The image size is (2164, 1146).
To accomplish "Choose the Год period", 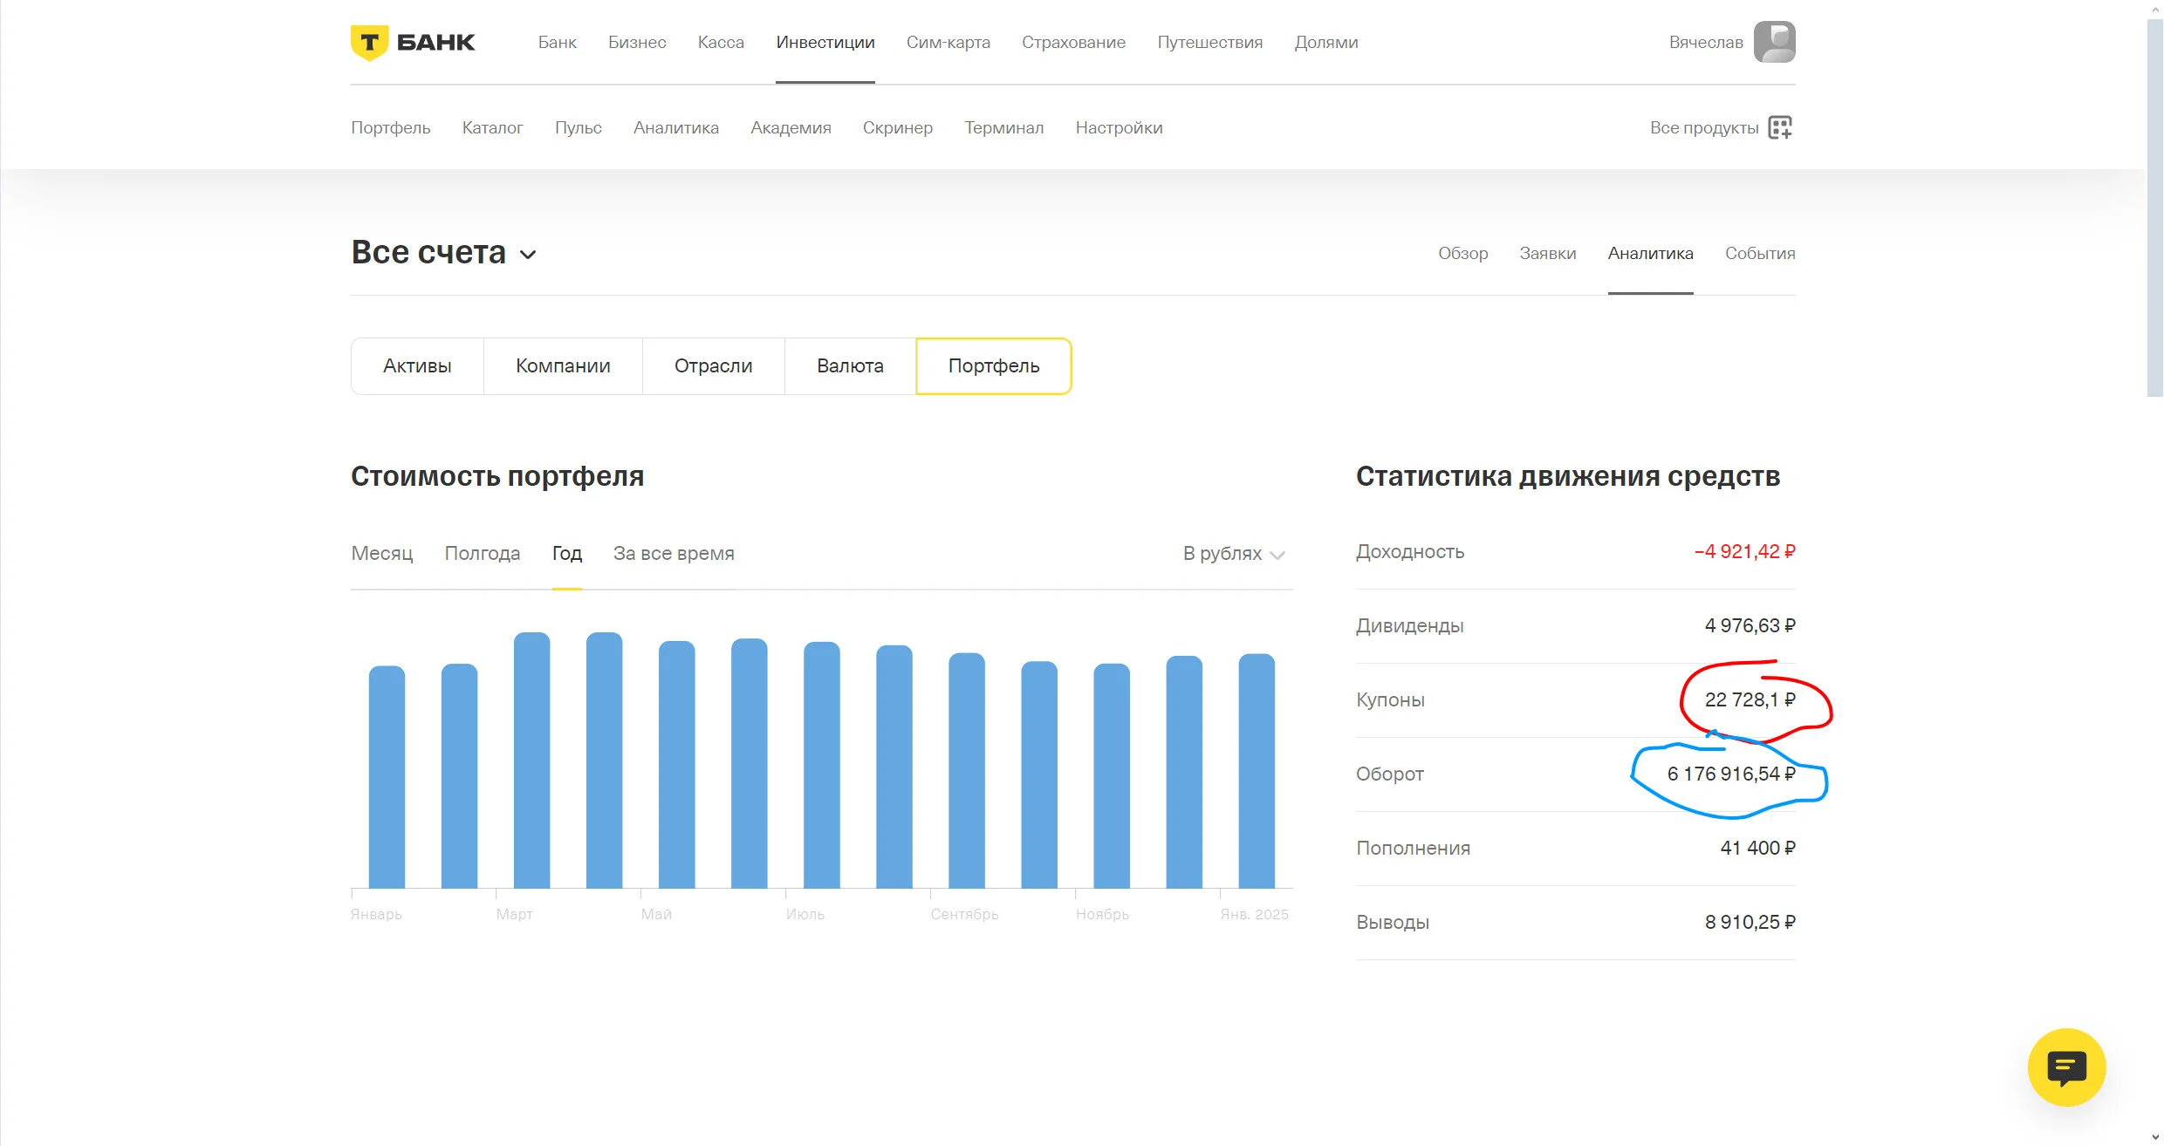I will [566, 554].
